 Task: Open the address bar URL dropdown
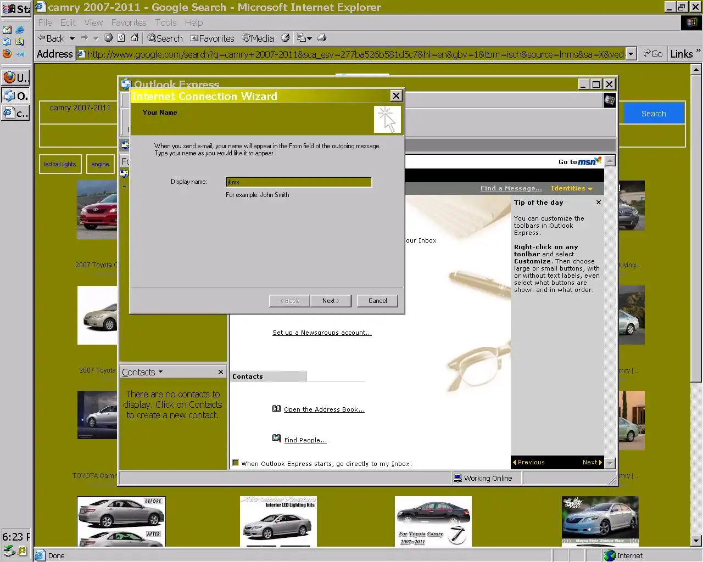[x=631, y=54]
